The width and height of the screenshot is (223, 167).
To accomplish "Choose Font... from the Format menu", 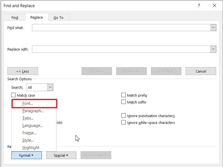I will point(28,103).
